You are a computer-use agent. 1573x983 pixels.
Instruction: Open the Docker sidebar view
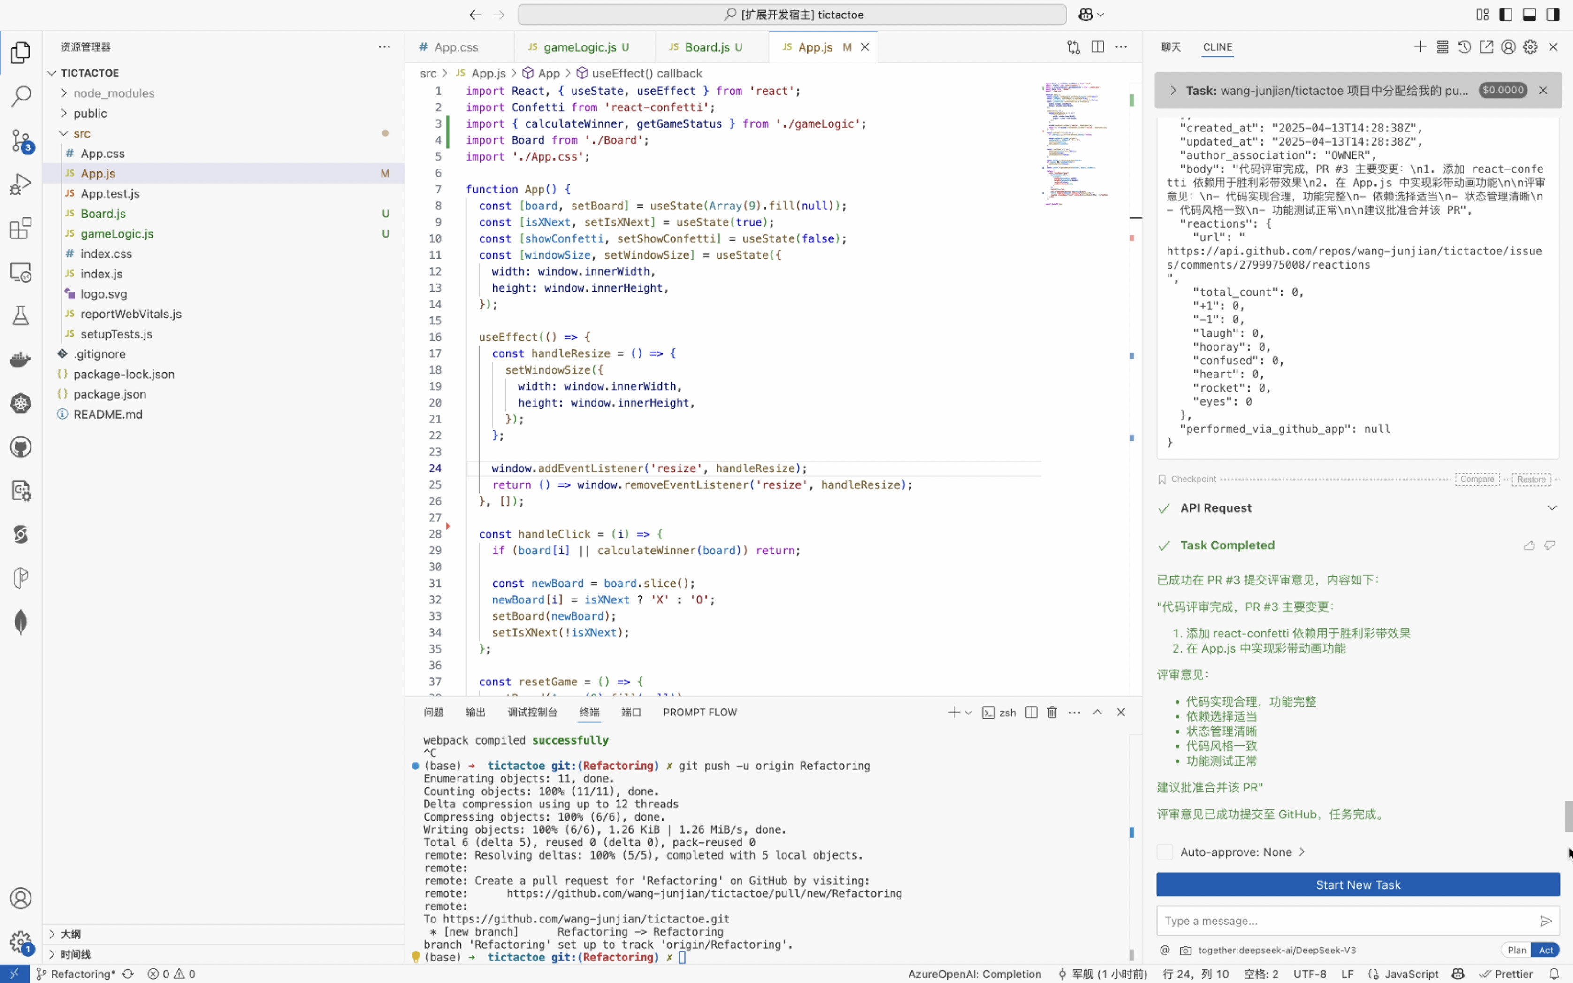(21, 360)
